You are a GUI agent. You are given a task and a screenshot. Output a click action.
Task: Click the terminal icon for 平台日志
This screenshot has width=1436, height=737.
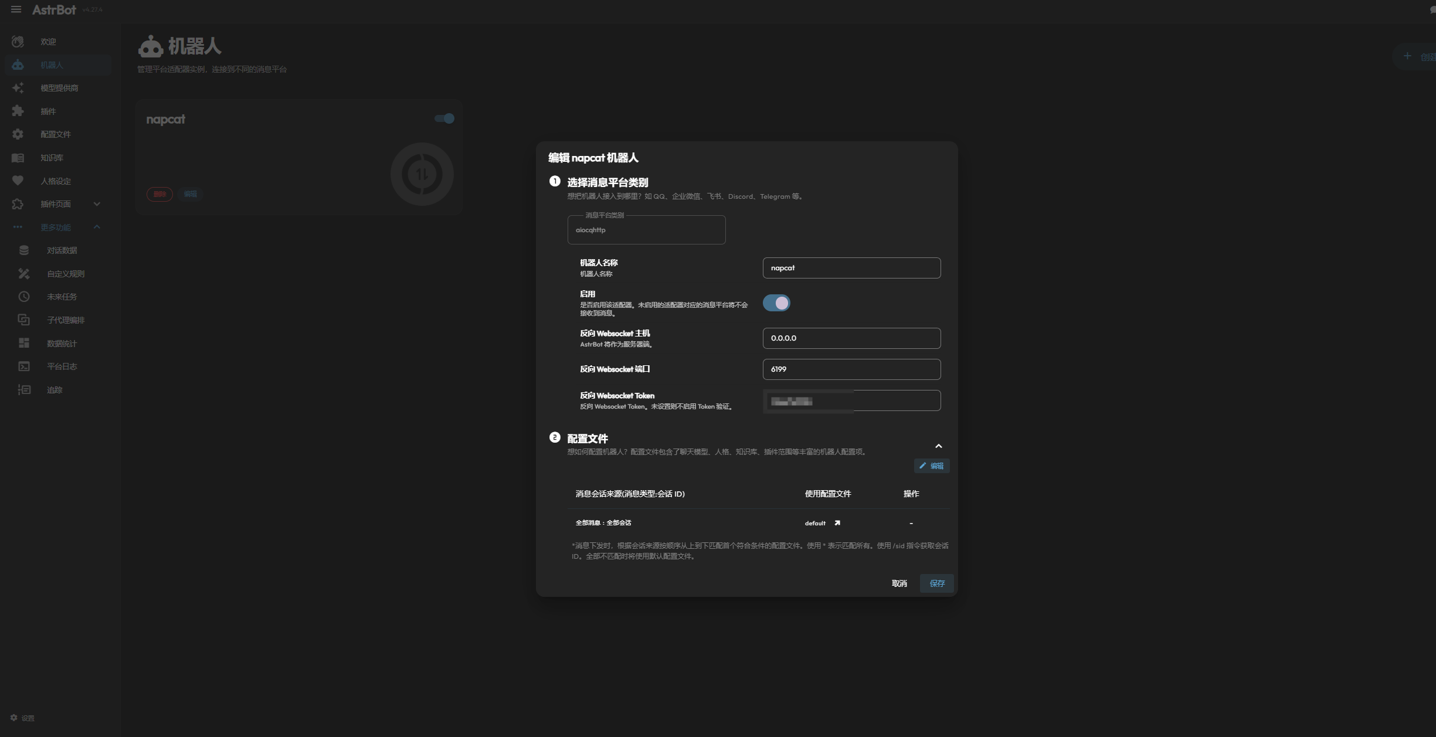click(24, 366)
